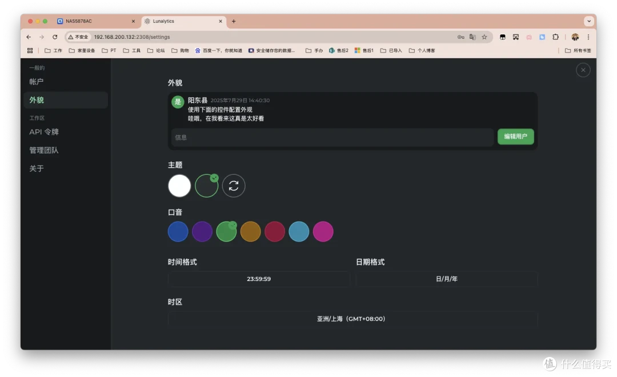This screenshot has height=377, width=617.
Task: Click the pink extension icon
Action: coord(529,37)
